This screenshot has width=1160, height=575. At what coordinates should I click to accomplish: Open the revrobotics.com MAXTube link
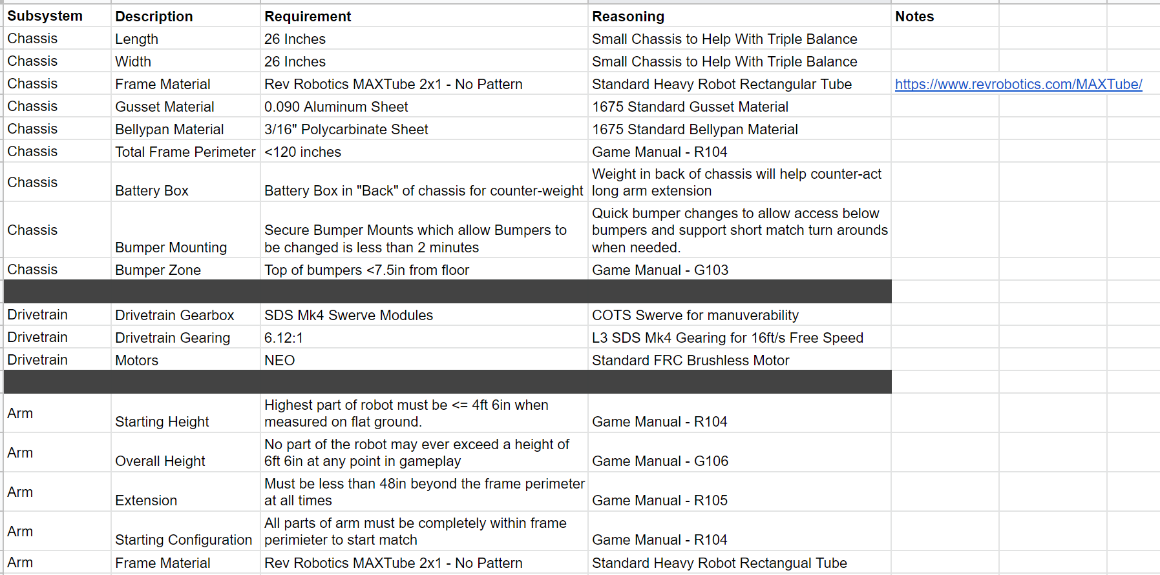click(x=1018, y=85)
